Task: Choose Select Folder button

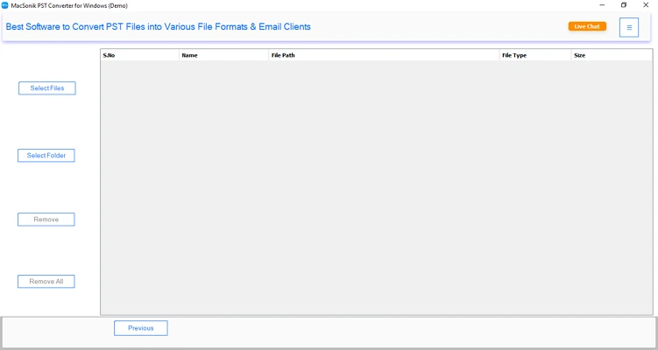Action: tap(46, 156)
